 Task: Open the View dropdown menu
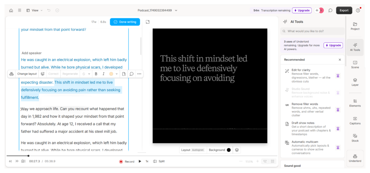[x=34, y=10]
